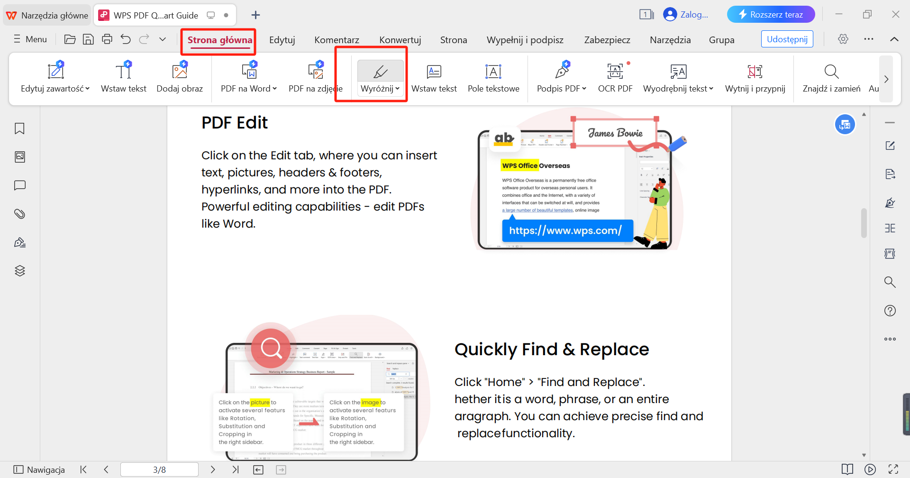
Task: Click the Dodaj obraz tool
Action: click(x=180, y=77)
